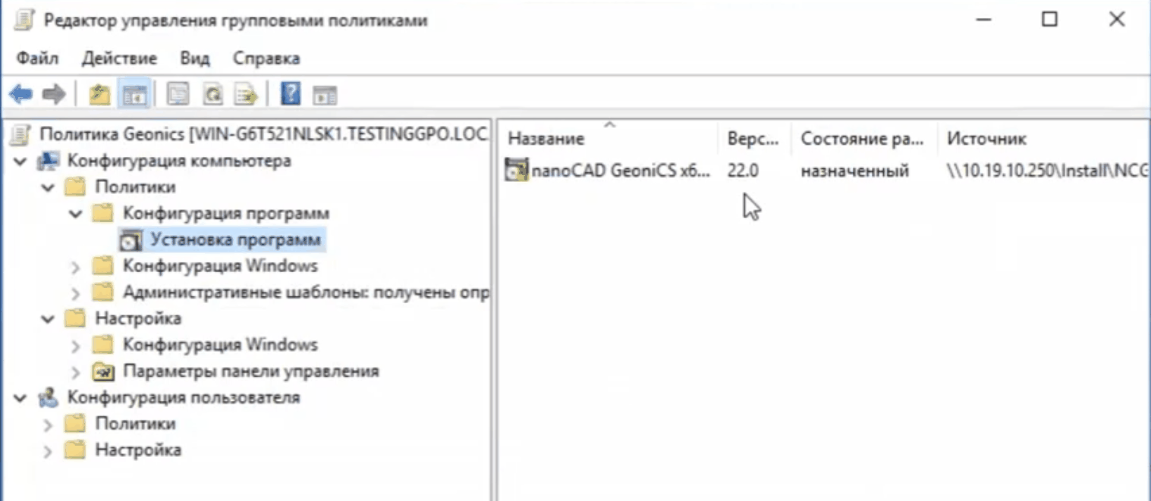Open the Справка menu
The height and width of the screenshot is (501, 1151).
click(x=266, y=58)
